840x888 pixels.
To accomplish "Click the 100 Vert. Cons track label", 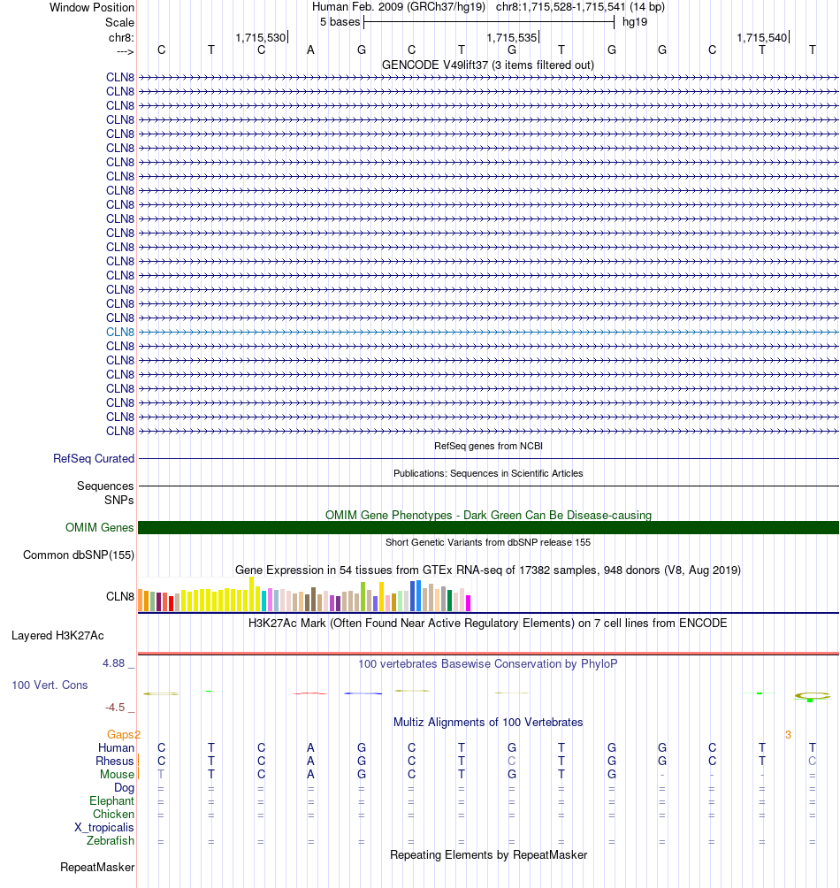I will 50,685.
